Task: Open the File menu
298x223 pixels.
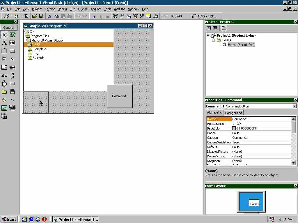Action: pos(9,9)
